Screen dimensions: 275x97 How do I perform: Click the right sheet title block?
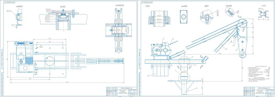click(258, 91)
